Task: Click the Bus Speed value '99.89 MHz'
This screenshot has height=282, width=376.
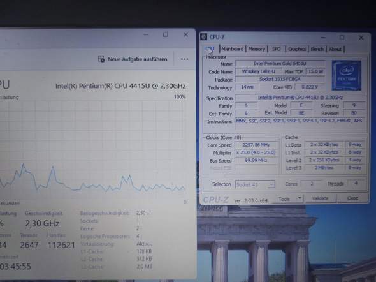Action: 256,160
